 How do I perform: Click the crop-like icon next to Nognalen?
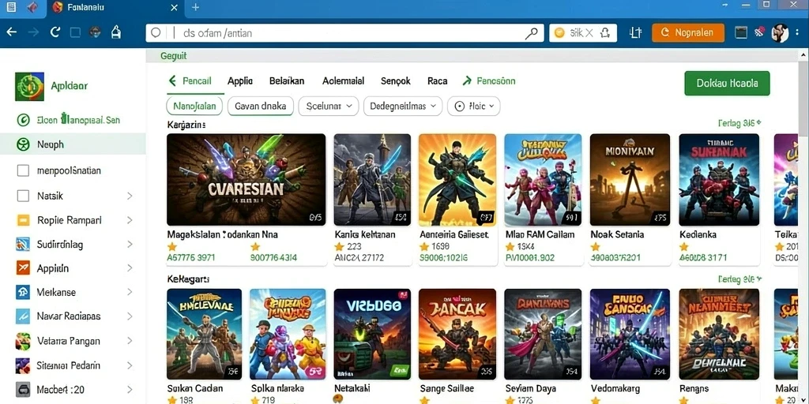[x=636, y=32]
